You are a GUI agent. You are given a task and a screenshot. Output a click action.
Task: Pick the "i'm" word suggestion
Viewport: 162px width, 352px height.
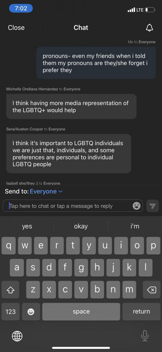click(x=135, y=226)
